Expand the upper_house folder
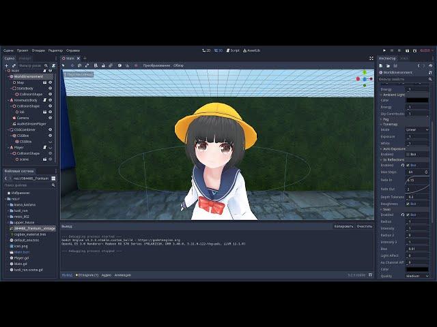Screen dimensions: 437x327 pyautogui.click(x=8, y=223)
